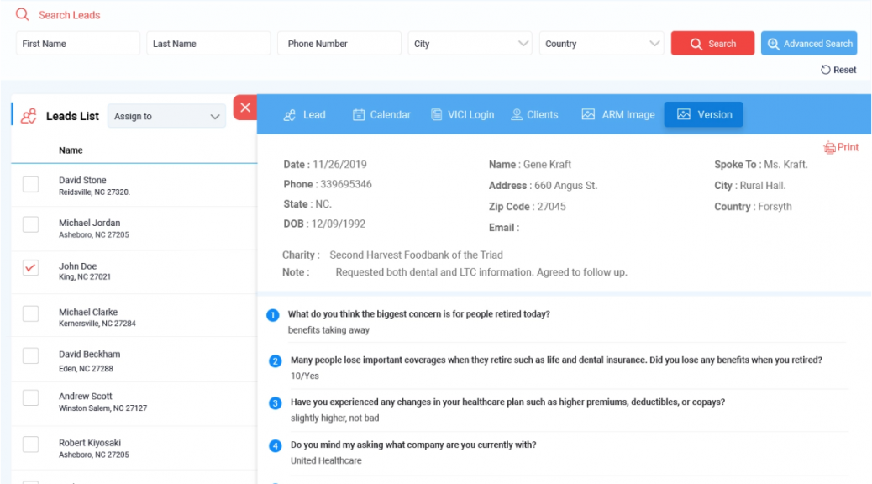This screenshot has width=872, height=484.
Task: Click the city value Rural Hall
Action: tap(763, 186)
